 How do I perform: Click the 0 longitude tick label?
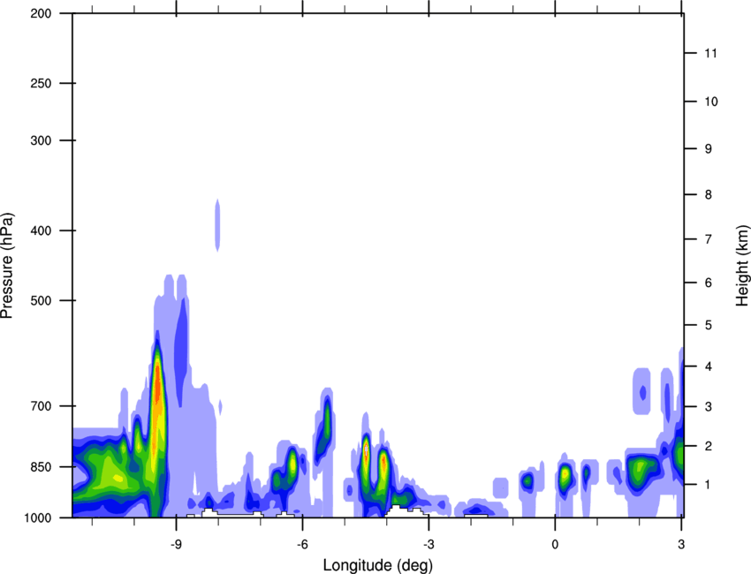[x=555, y=545]
